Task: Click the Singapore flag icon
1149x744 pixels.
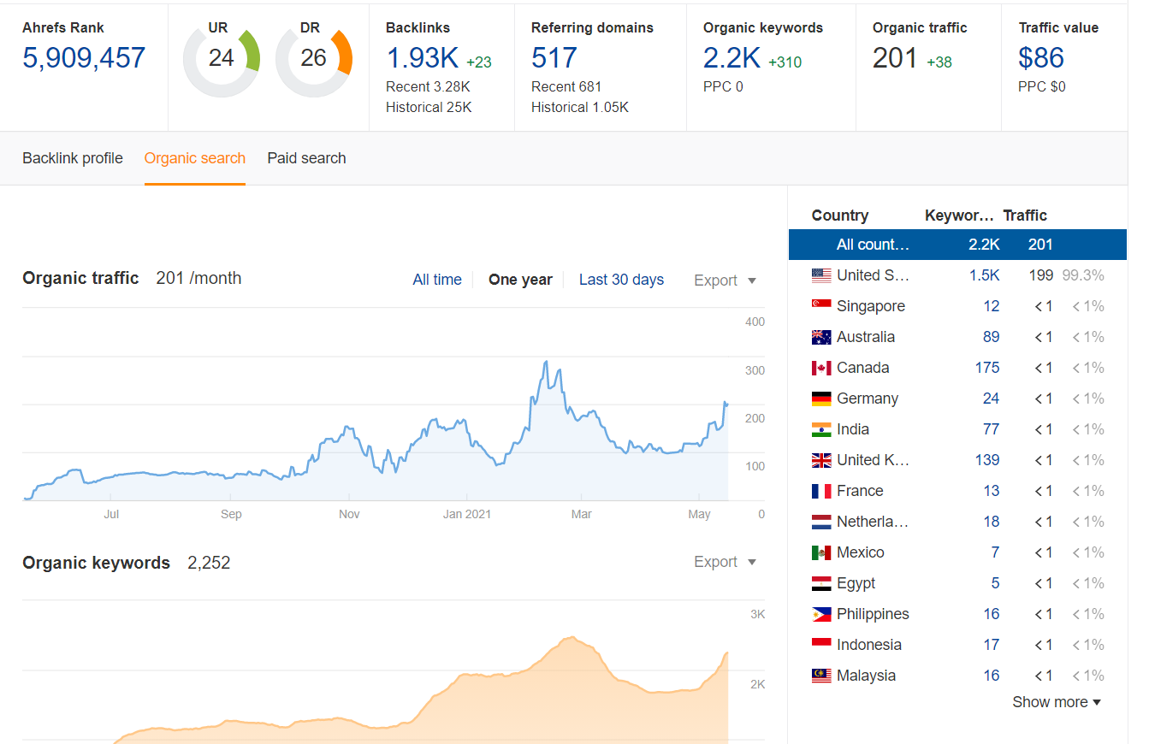Action: 820,306
